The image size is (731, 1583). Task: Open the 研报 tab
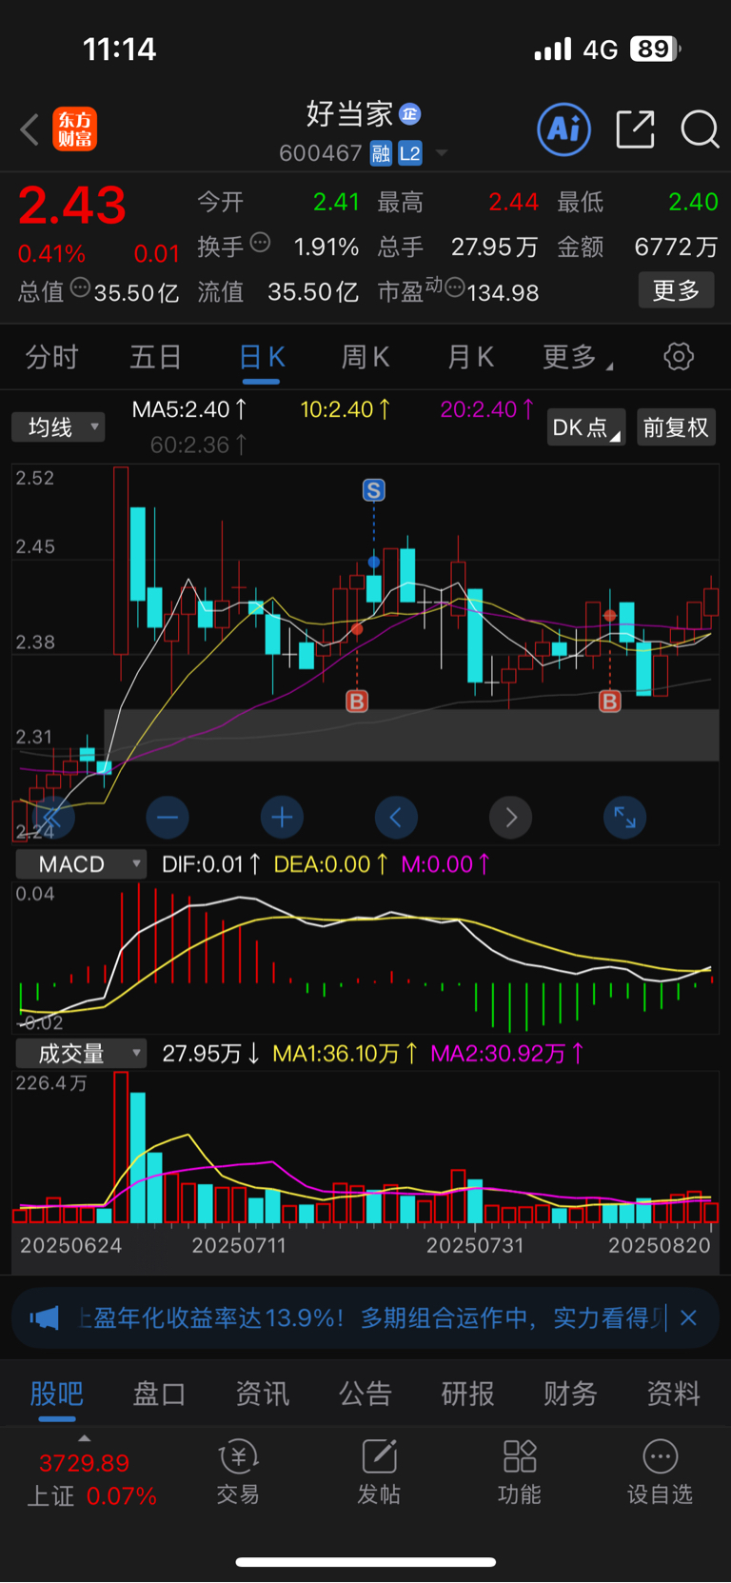coord(467,1395)
